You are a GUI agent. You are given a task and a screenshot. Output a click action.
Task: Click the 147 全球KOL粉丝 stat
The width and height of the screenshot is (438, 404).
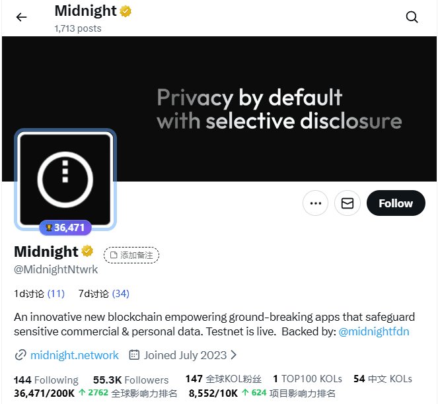223,379
